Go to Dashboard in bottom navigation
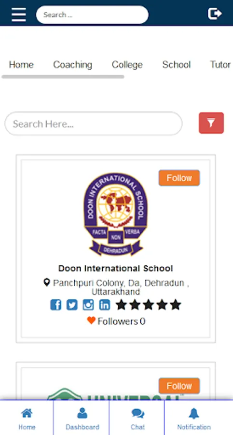 point(82,418)
